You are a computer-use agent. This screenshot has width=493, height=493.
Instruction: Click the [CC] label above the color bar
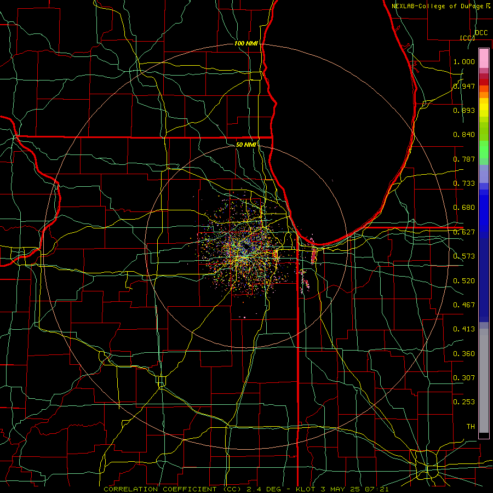click(467, 38)
